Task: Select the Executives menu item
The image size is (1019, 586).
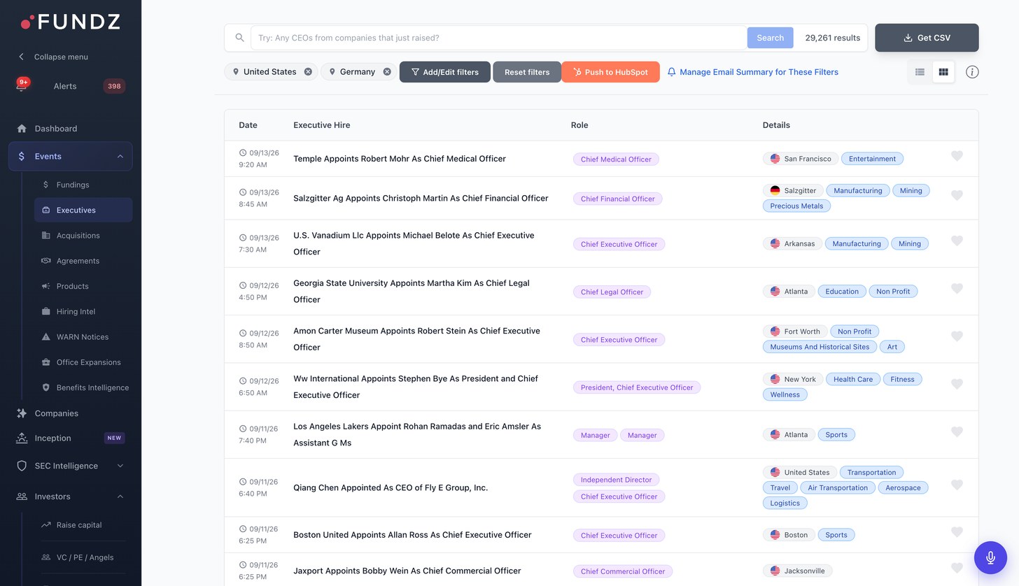Action: tap(83, 210)
